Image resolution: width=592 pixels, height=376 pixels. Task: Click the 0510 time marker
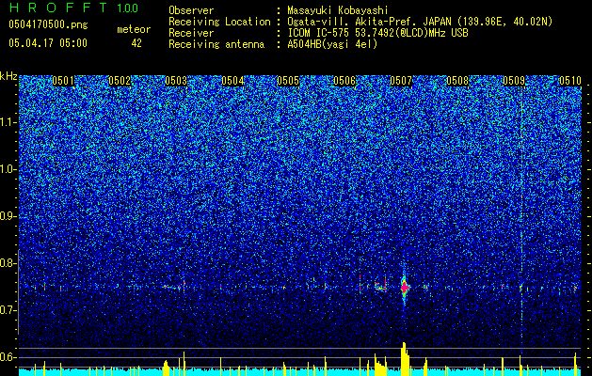[x=570, y=81]
